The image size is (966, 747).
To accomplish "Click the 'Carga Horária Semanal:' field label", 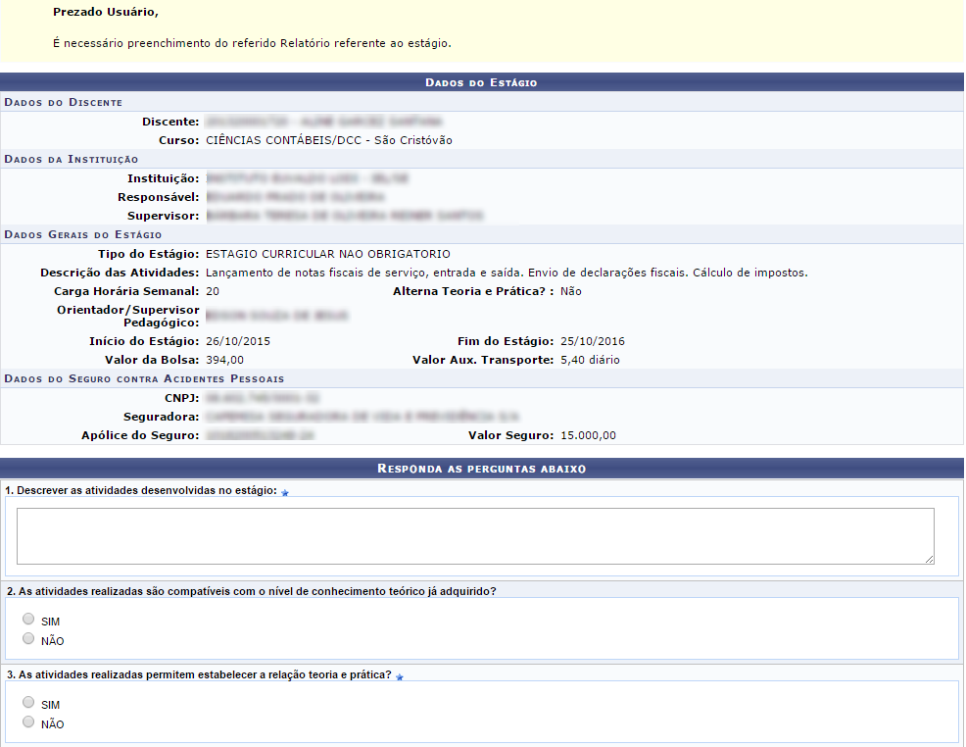I will (x=127, y=291).
